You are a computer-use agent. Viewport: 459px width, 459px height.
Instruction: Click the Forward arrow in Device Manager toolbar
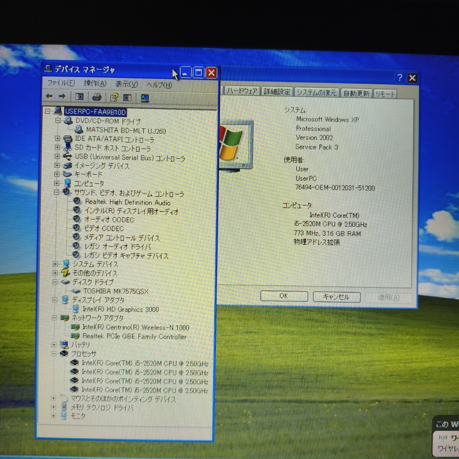tap(62, 96)
